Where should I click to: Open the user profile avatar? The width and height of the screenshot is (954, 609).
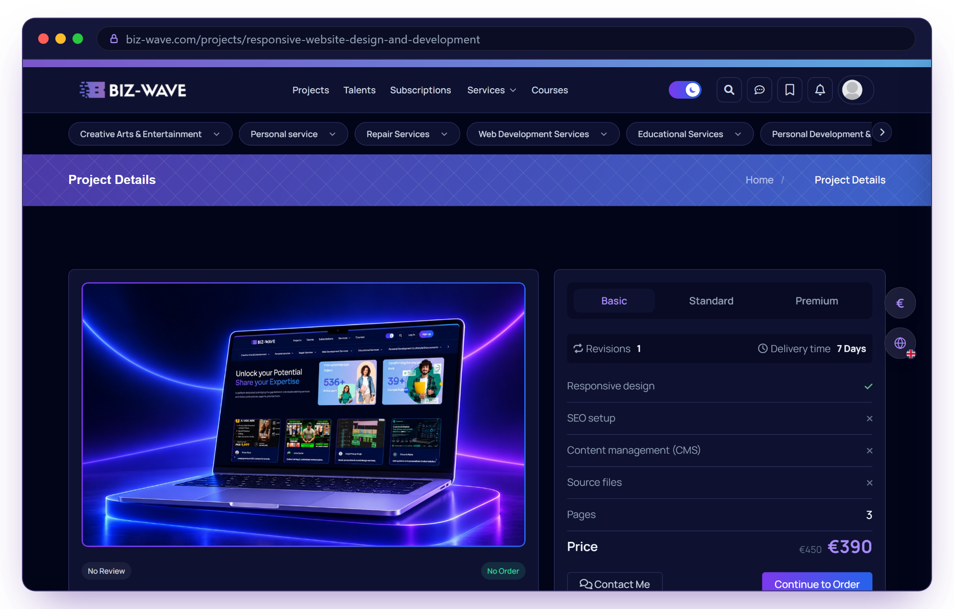coord(852,90)
